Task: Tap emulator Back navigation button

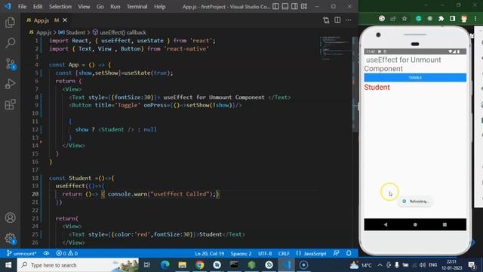Action: 386,224
